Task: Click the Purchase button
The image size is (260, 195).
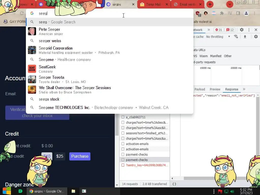Action: [x=80, y=156]
